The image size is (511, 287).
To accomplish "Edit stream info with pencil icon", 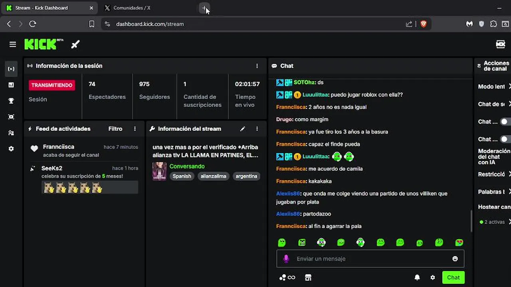I will point(242,129).
